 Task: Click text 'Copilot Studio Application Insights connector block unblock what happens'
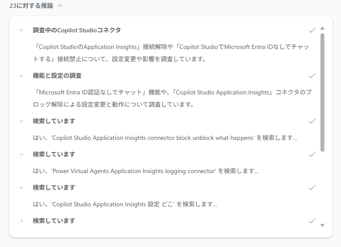click(153, 138)
